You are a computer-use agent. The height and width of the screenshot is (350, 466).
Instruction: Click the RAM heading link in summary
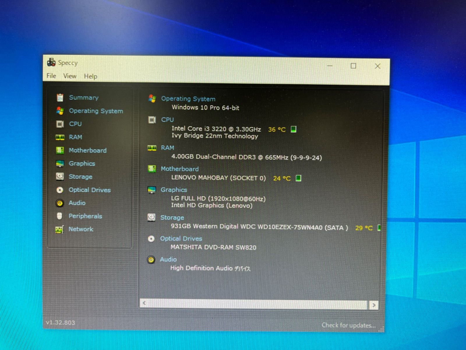point(167,148)
